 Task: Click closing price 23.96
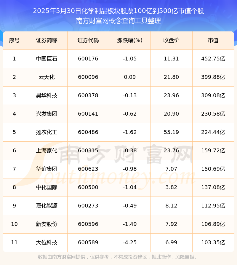171,95
